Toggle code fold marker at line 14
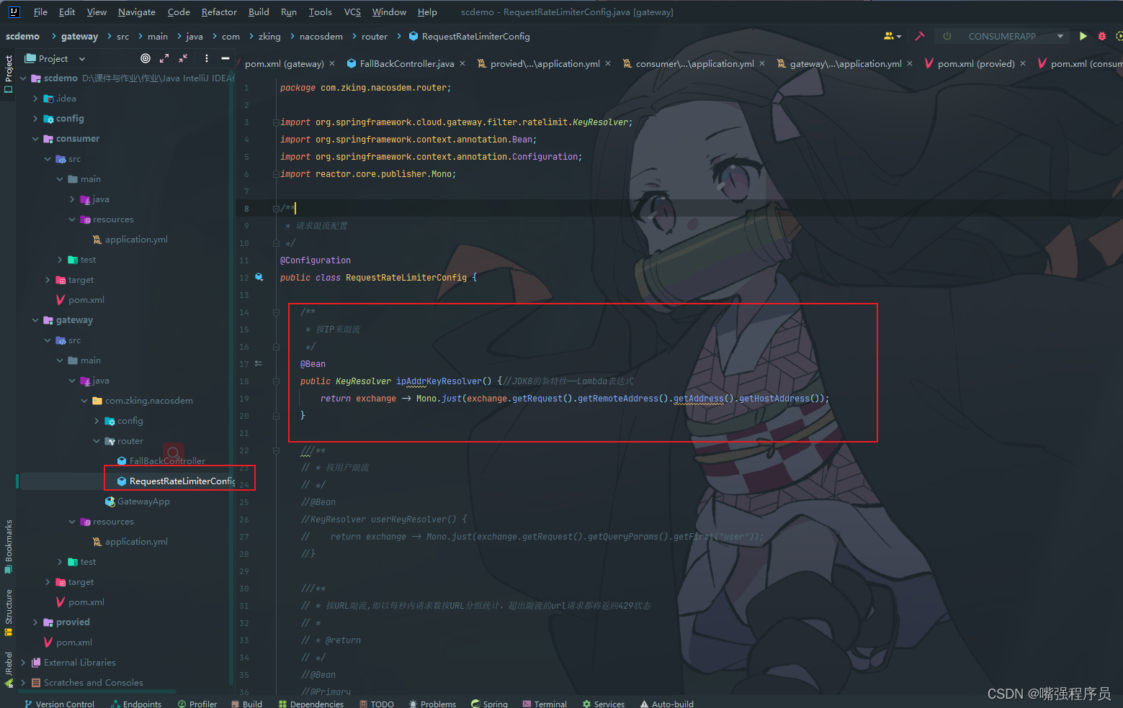Screen dimensions: 1123x708 (x=276, y=312)
